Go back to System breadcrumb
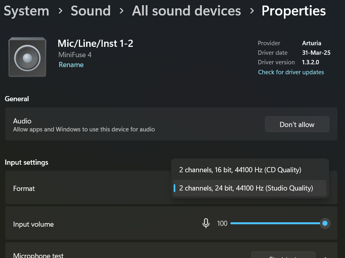This screenshot has width=345, height=258. pyautogui.click(x=27, y=11)
